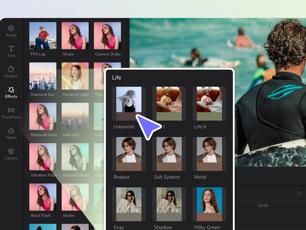Image resolution: width=306 pixels, height=230 pixels.
Task: Select the Effects star icon
Action: (11, 90)
